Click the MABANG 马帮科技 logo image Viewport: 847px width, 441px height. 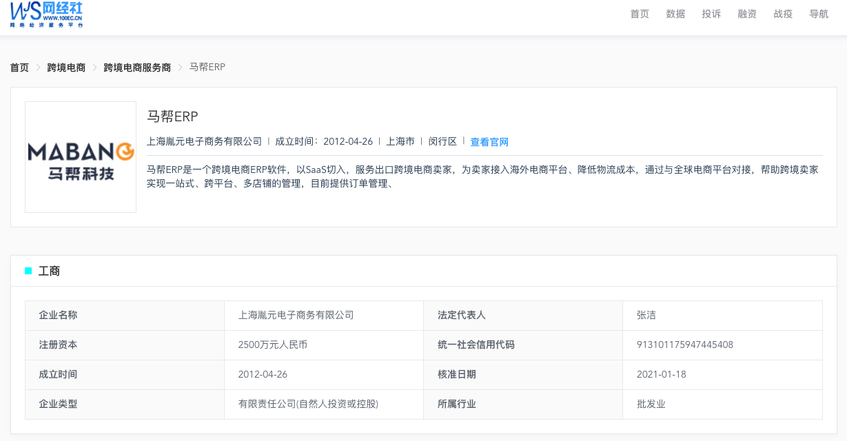click(81, 157)
